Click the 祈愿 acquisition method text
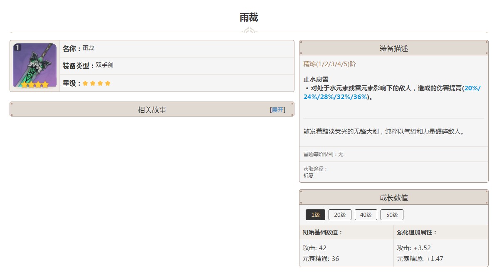This screenshot has width=492, height=273. coord(308,175)
